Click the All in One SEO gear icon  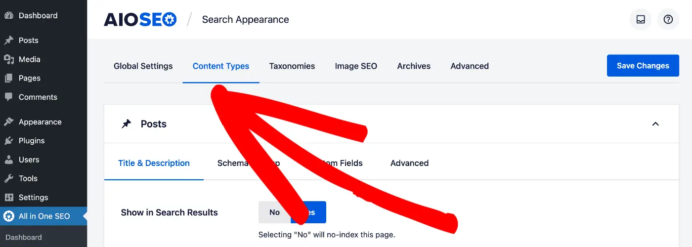coord(8,216)
